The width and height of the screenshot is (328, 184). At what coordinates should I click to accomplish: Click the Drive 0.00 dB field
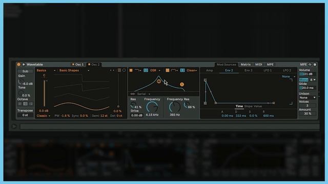137,116
